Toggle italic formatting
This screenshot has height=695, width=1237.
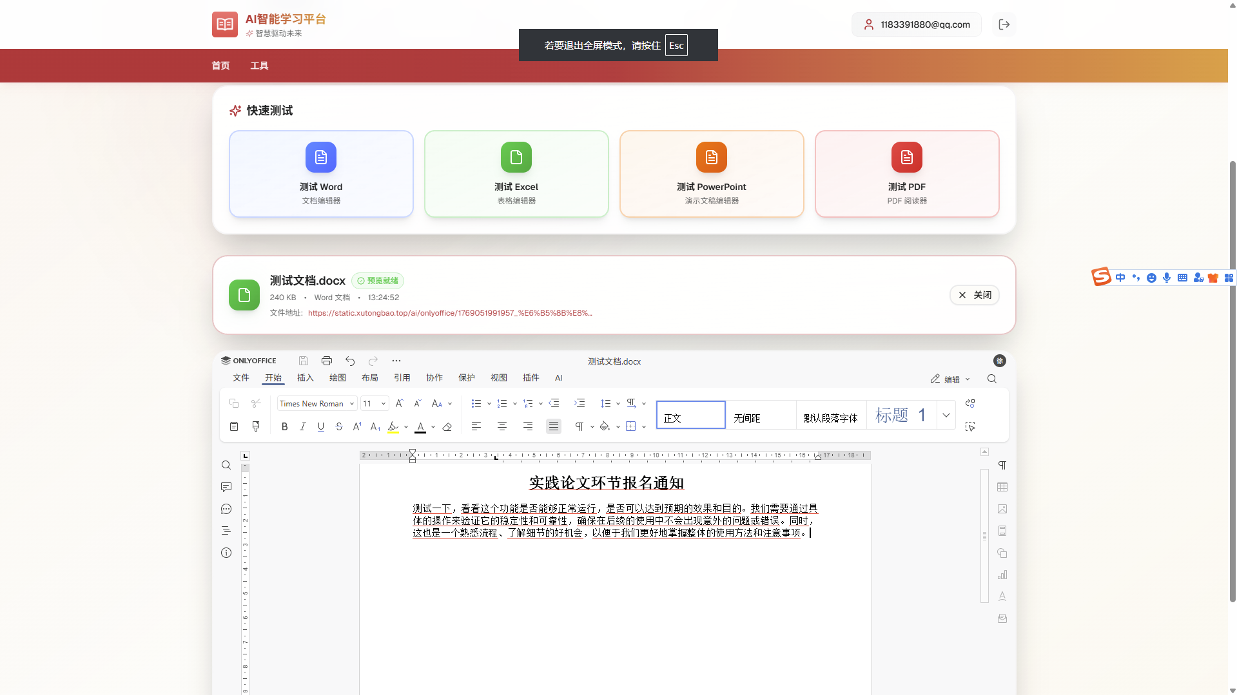pos(302,426)
